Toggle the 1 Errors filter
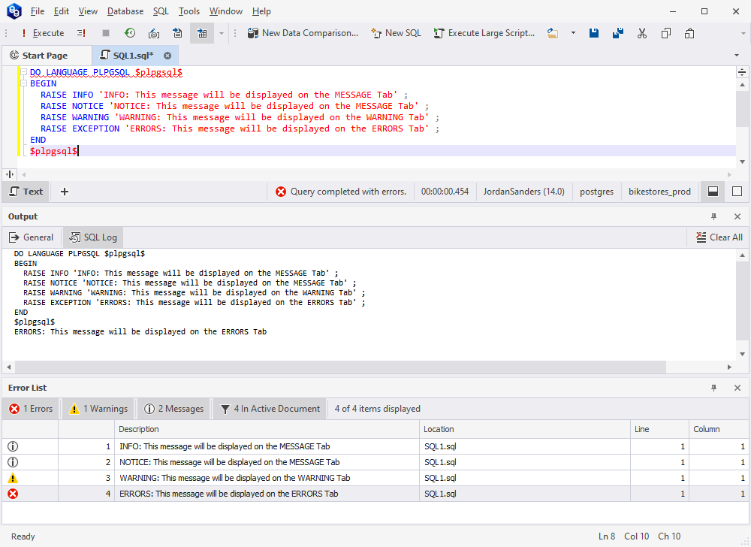The image size is (751, 547). click(x=31, y=409)
